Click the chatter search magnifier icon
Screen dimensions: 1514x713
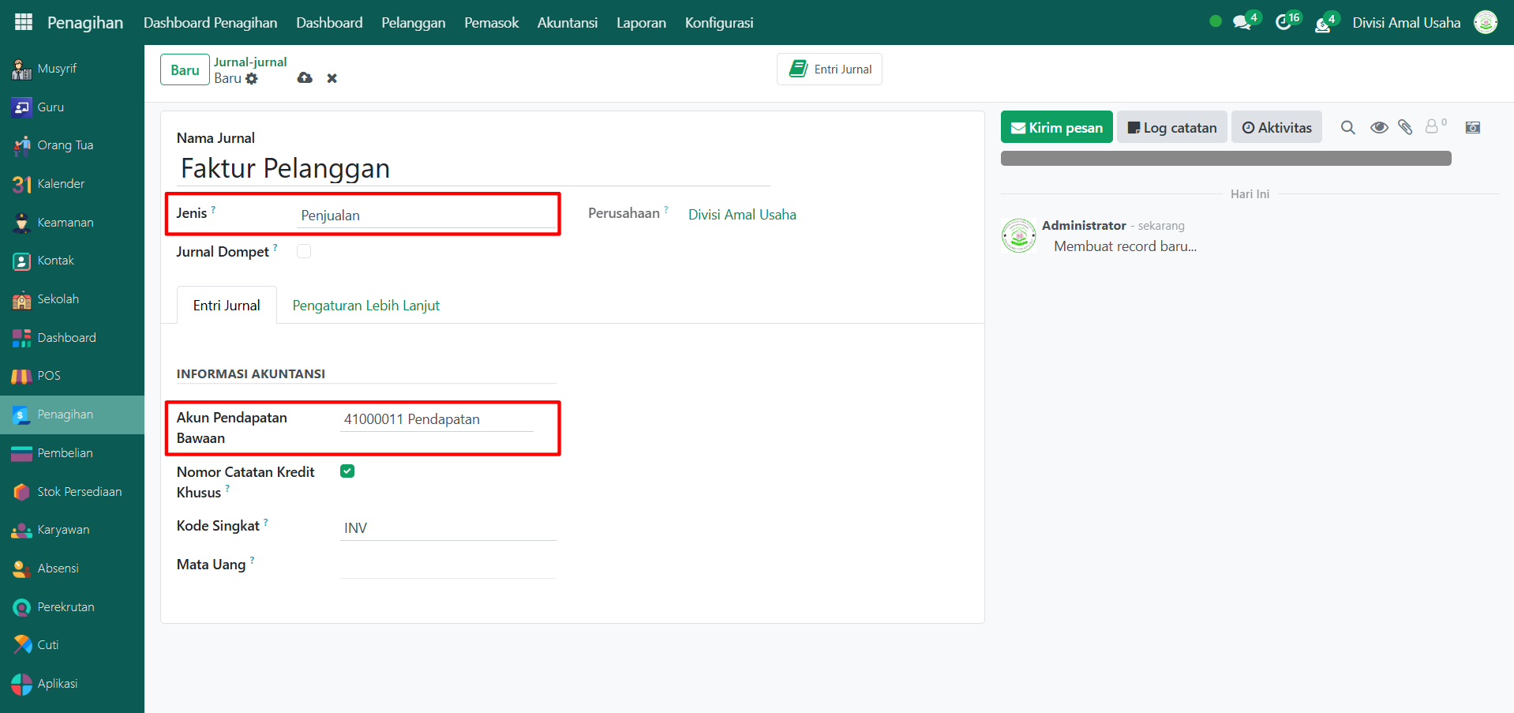[x=1347, y=128]
